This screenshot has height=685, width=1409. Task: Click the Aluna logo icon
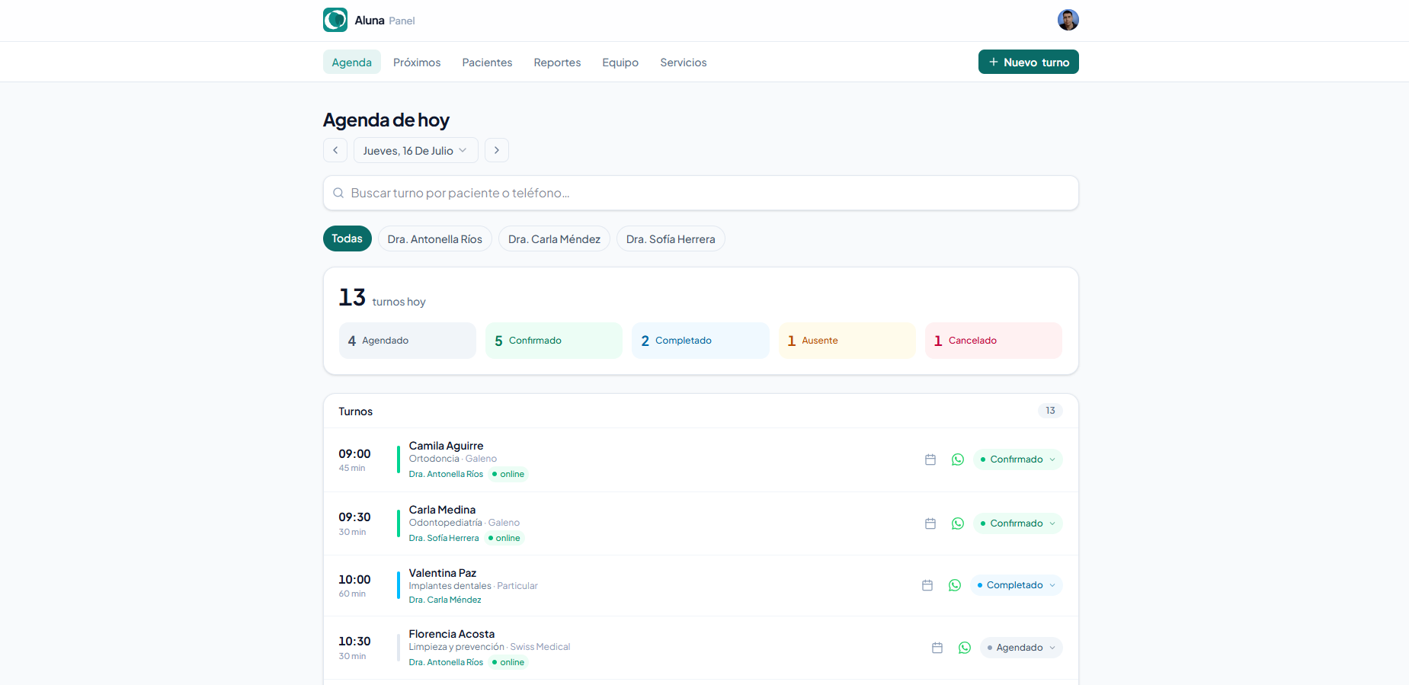(x=335, y=20)
